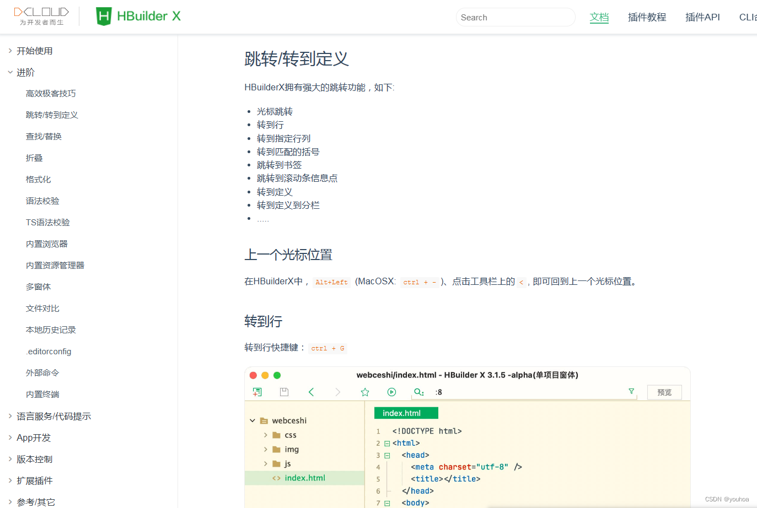Open 高效极客技巧 sidebar page
The width and height of the screenshot is (757, 508).
coord(51,94)
